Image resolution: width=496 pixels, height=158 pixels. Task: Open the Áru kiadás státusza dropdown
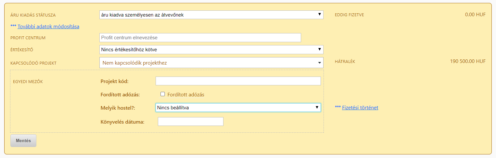[211, 15]
